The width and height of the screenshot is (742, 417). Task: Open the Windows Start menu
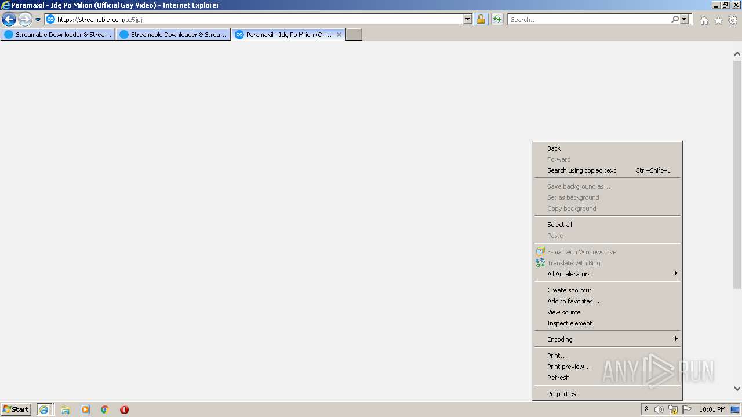coord(16,409)
